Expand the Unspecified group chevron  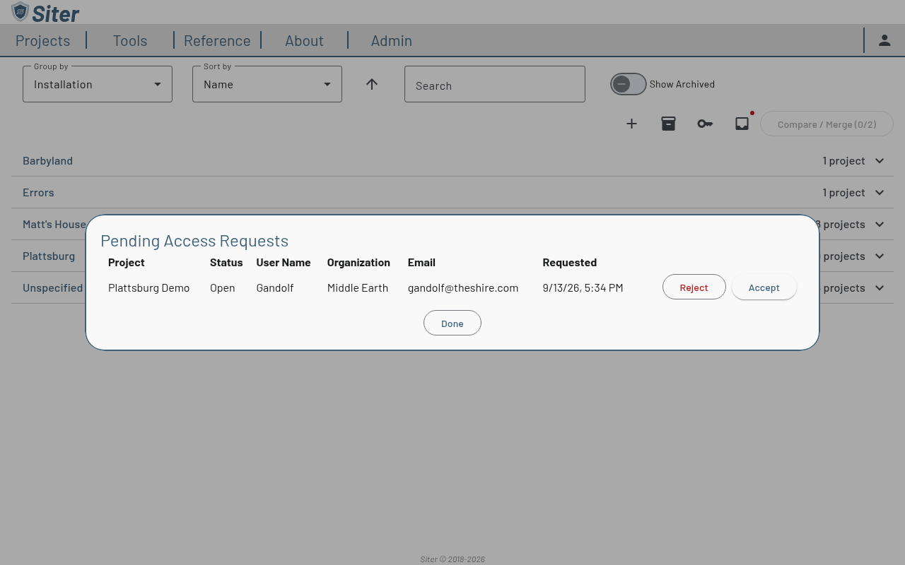[880, 287]
